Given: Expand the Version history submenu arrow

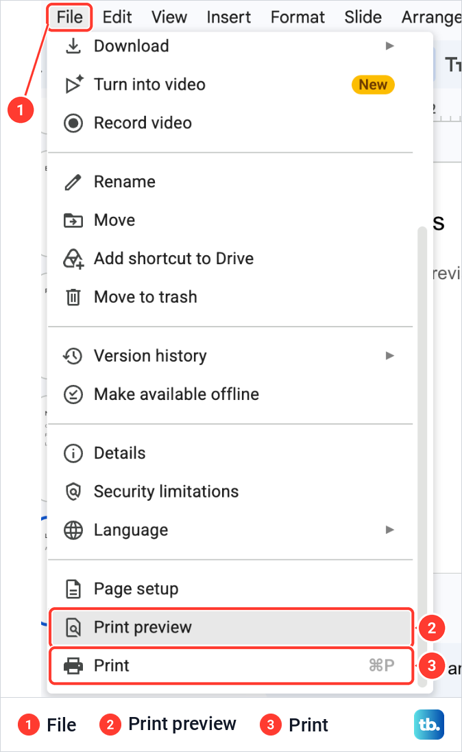Looking at the screenshot, I should coord(389,356).
